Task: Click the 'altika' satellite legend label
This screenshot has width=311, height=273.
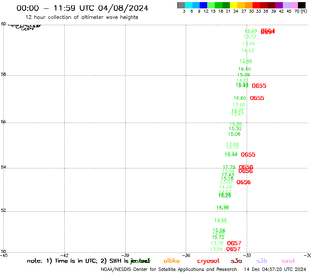Action: point(171,261)
